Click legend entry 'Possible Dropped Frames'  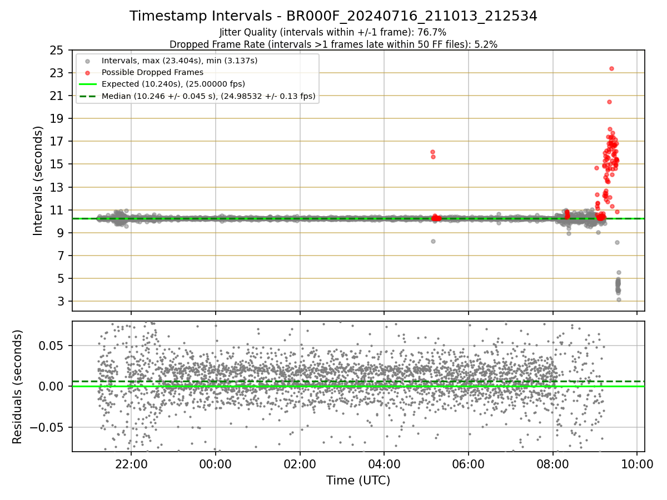click(152, 72)
